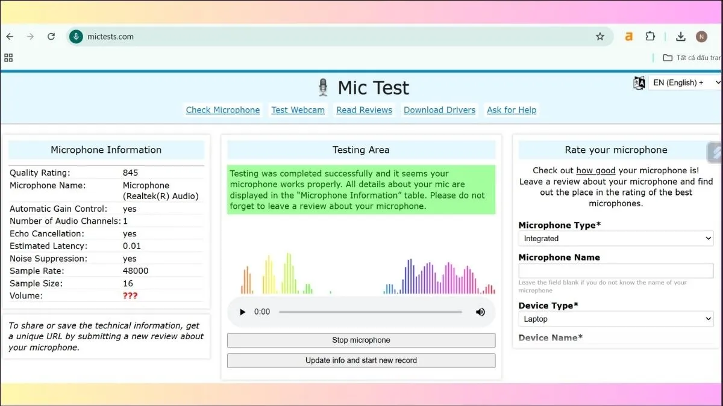
Task: Expand the Microphone Type dropdown
Action: (x=616, y=239)
